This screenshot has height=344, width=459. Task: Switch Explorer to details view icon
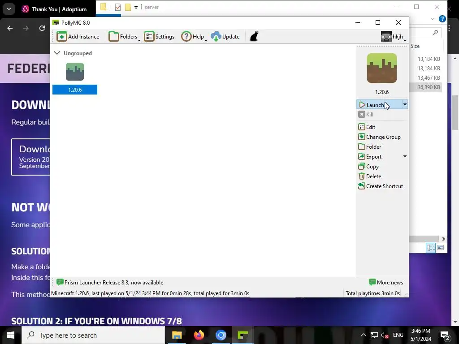tap(431, 248)
